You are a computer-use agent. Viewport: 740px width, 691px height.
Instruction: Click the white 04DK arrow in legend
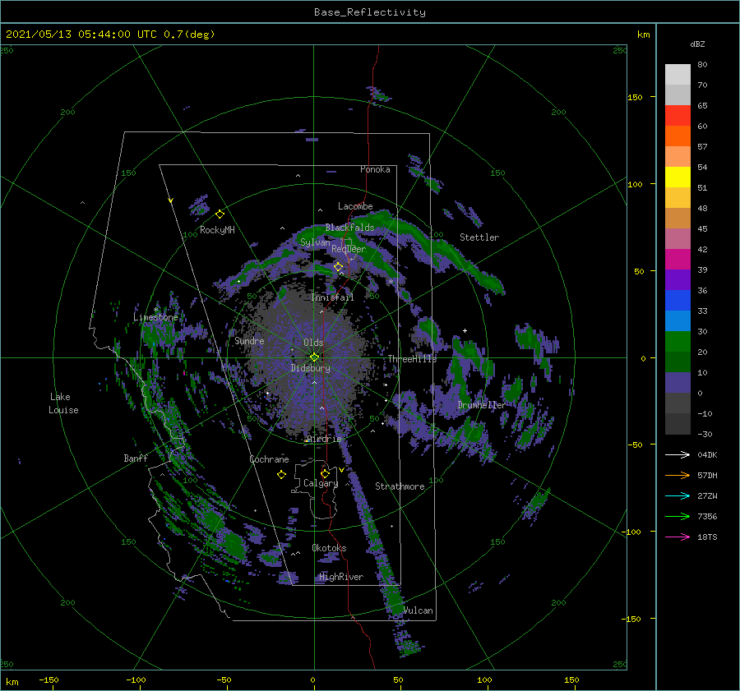tap(678, 454)
